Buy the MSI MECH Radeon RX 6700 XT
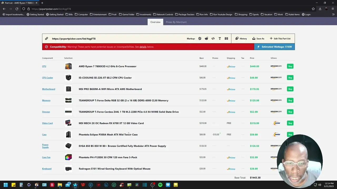 click(290, 123)
